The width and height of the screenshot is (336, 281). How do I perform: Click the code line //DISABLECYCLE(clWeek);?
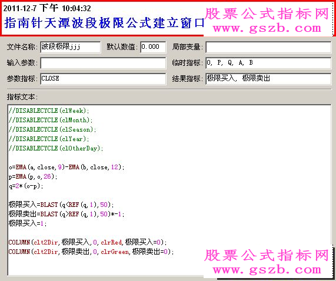(x=49, y=111)
